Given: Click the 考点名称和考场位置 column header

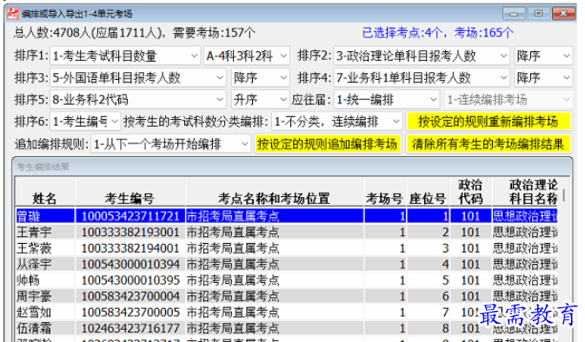Looking at the screenshot, I should click(x=274, y=192).
